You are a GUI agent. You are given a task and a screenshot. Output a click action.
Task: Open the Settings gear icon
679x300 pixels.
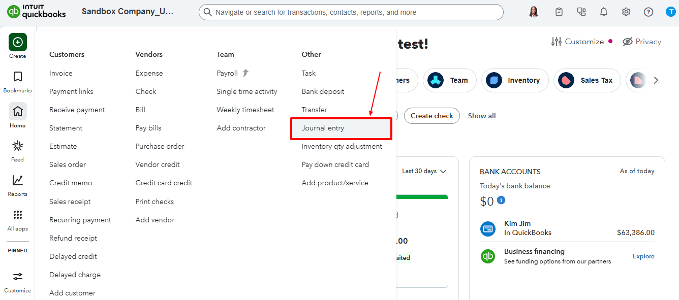tap(626, 12)
